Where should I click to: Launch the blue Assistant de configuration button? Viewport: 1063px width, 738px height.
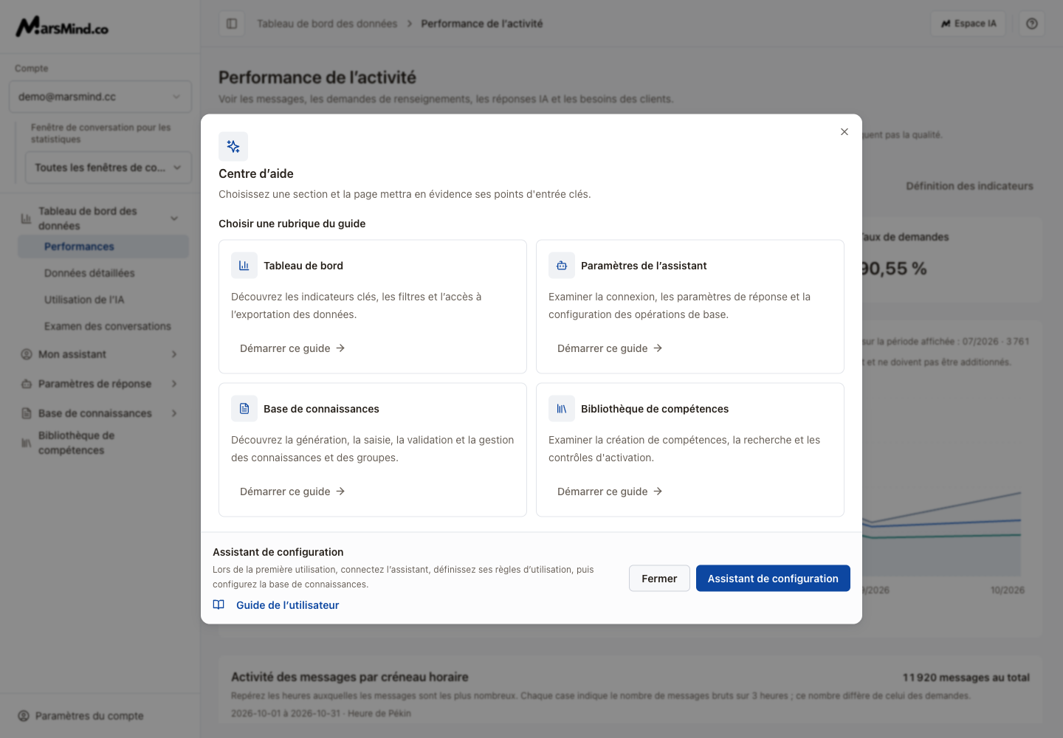click(773, 579)
